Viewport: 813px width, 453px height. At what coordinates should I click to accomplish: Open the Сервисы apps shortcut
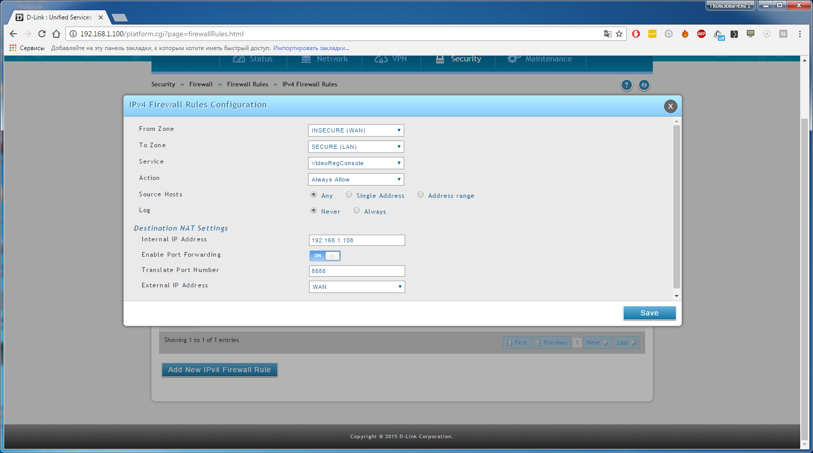coord(27,48)
